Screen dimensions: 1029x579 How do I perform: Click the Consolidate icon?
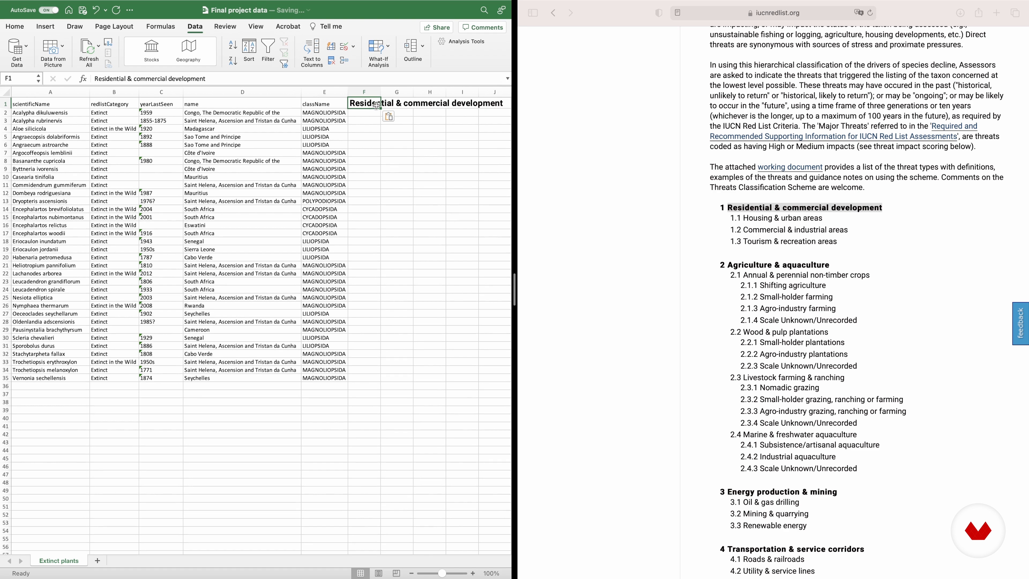pos(344,60)
